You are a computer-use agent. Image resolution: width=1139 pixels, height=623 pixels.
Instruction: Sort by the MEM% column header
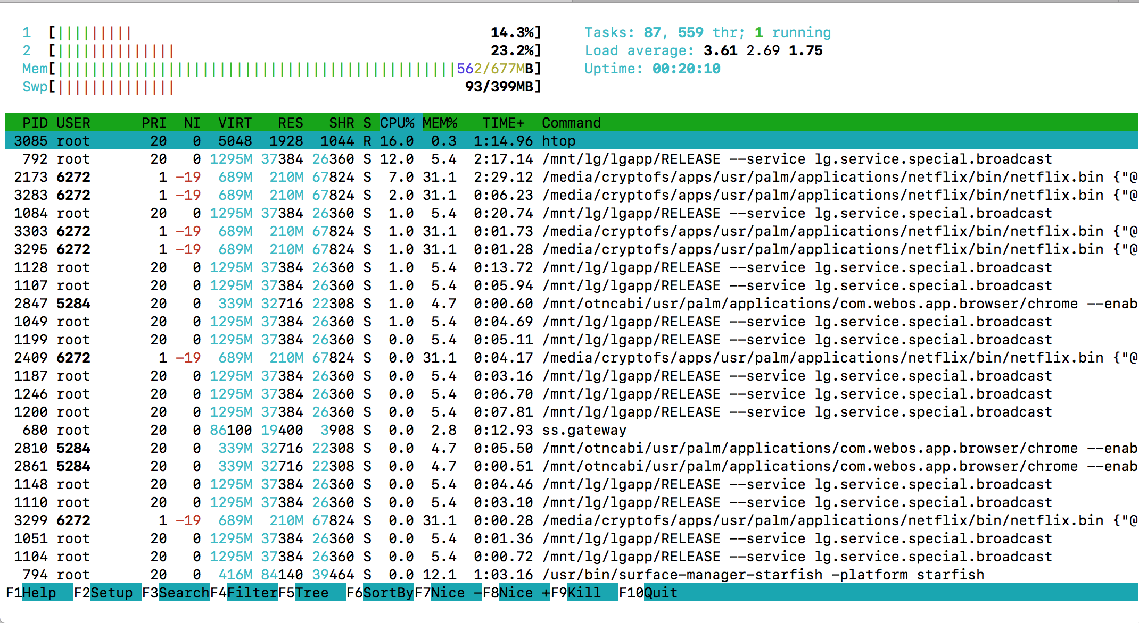(x=440, y=123)
